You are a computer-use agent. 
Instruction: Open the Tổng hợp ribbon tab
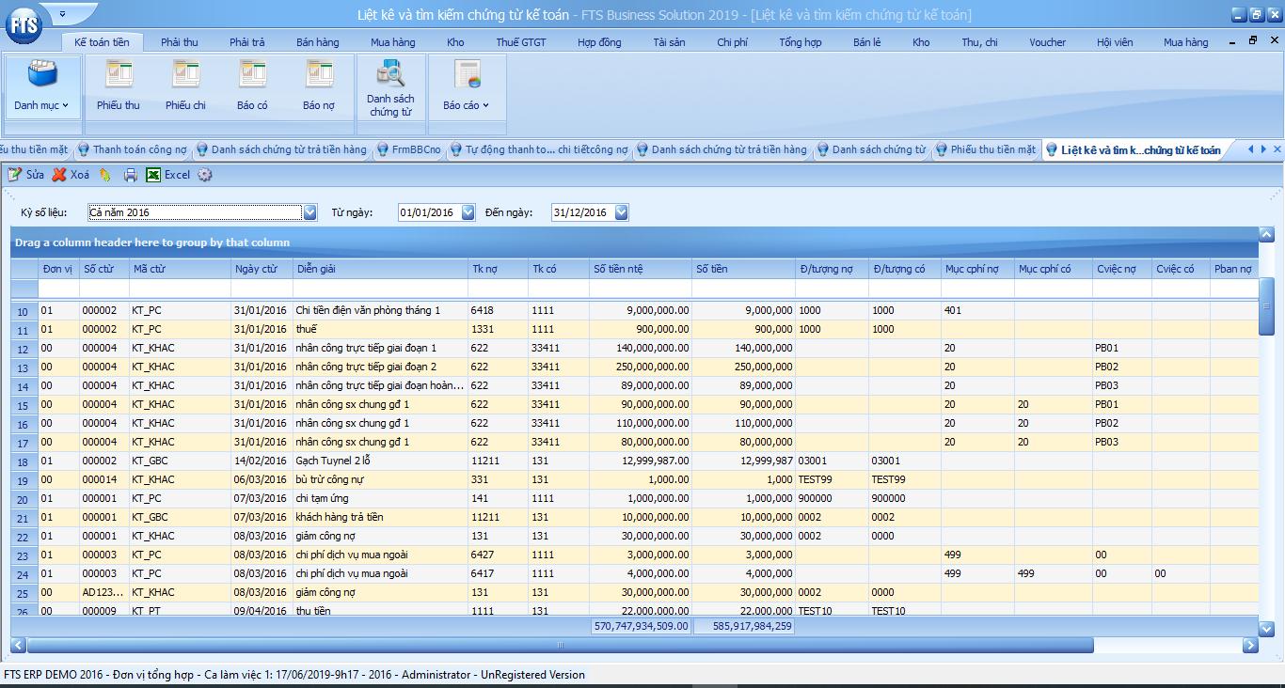coord(801,42)
